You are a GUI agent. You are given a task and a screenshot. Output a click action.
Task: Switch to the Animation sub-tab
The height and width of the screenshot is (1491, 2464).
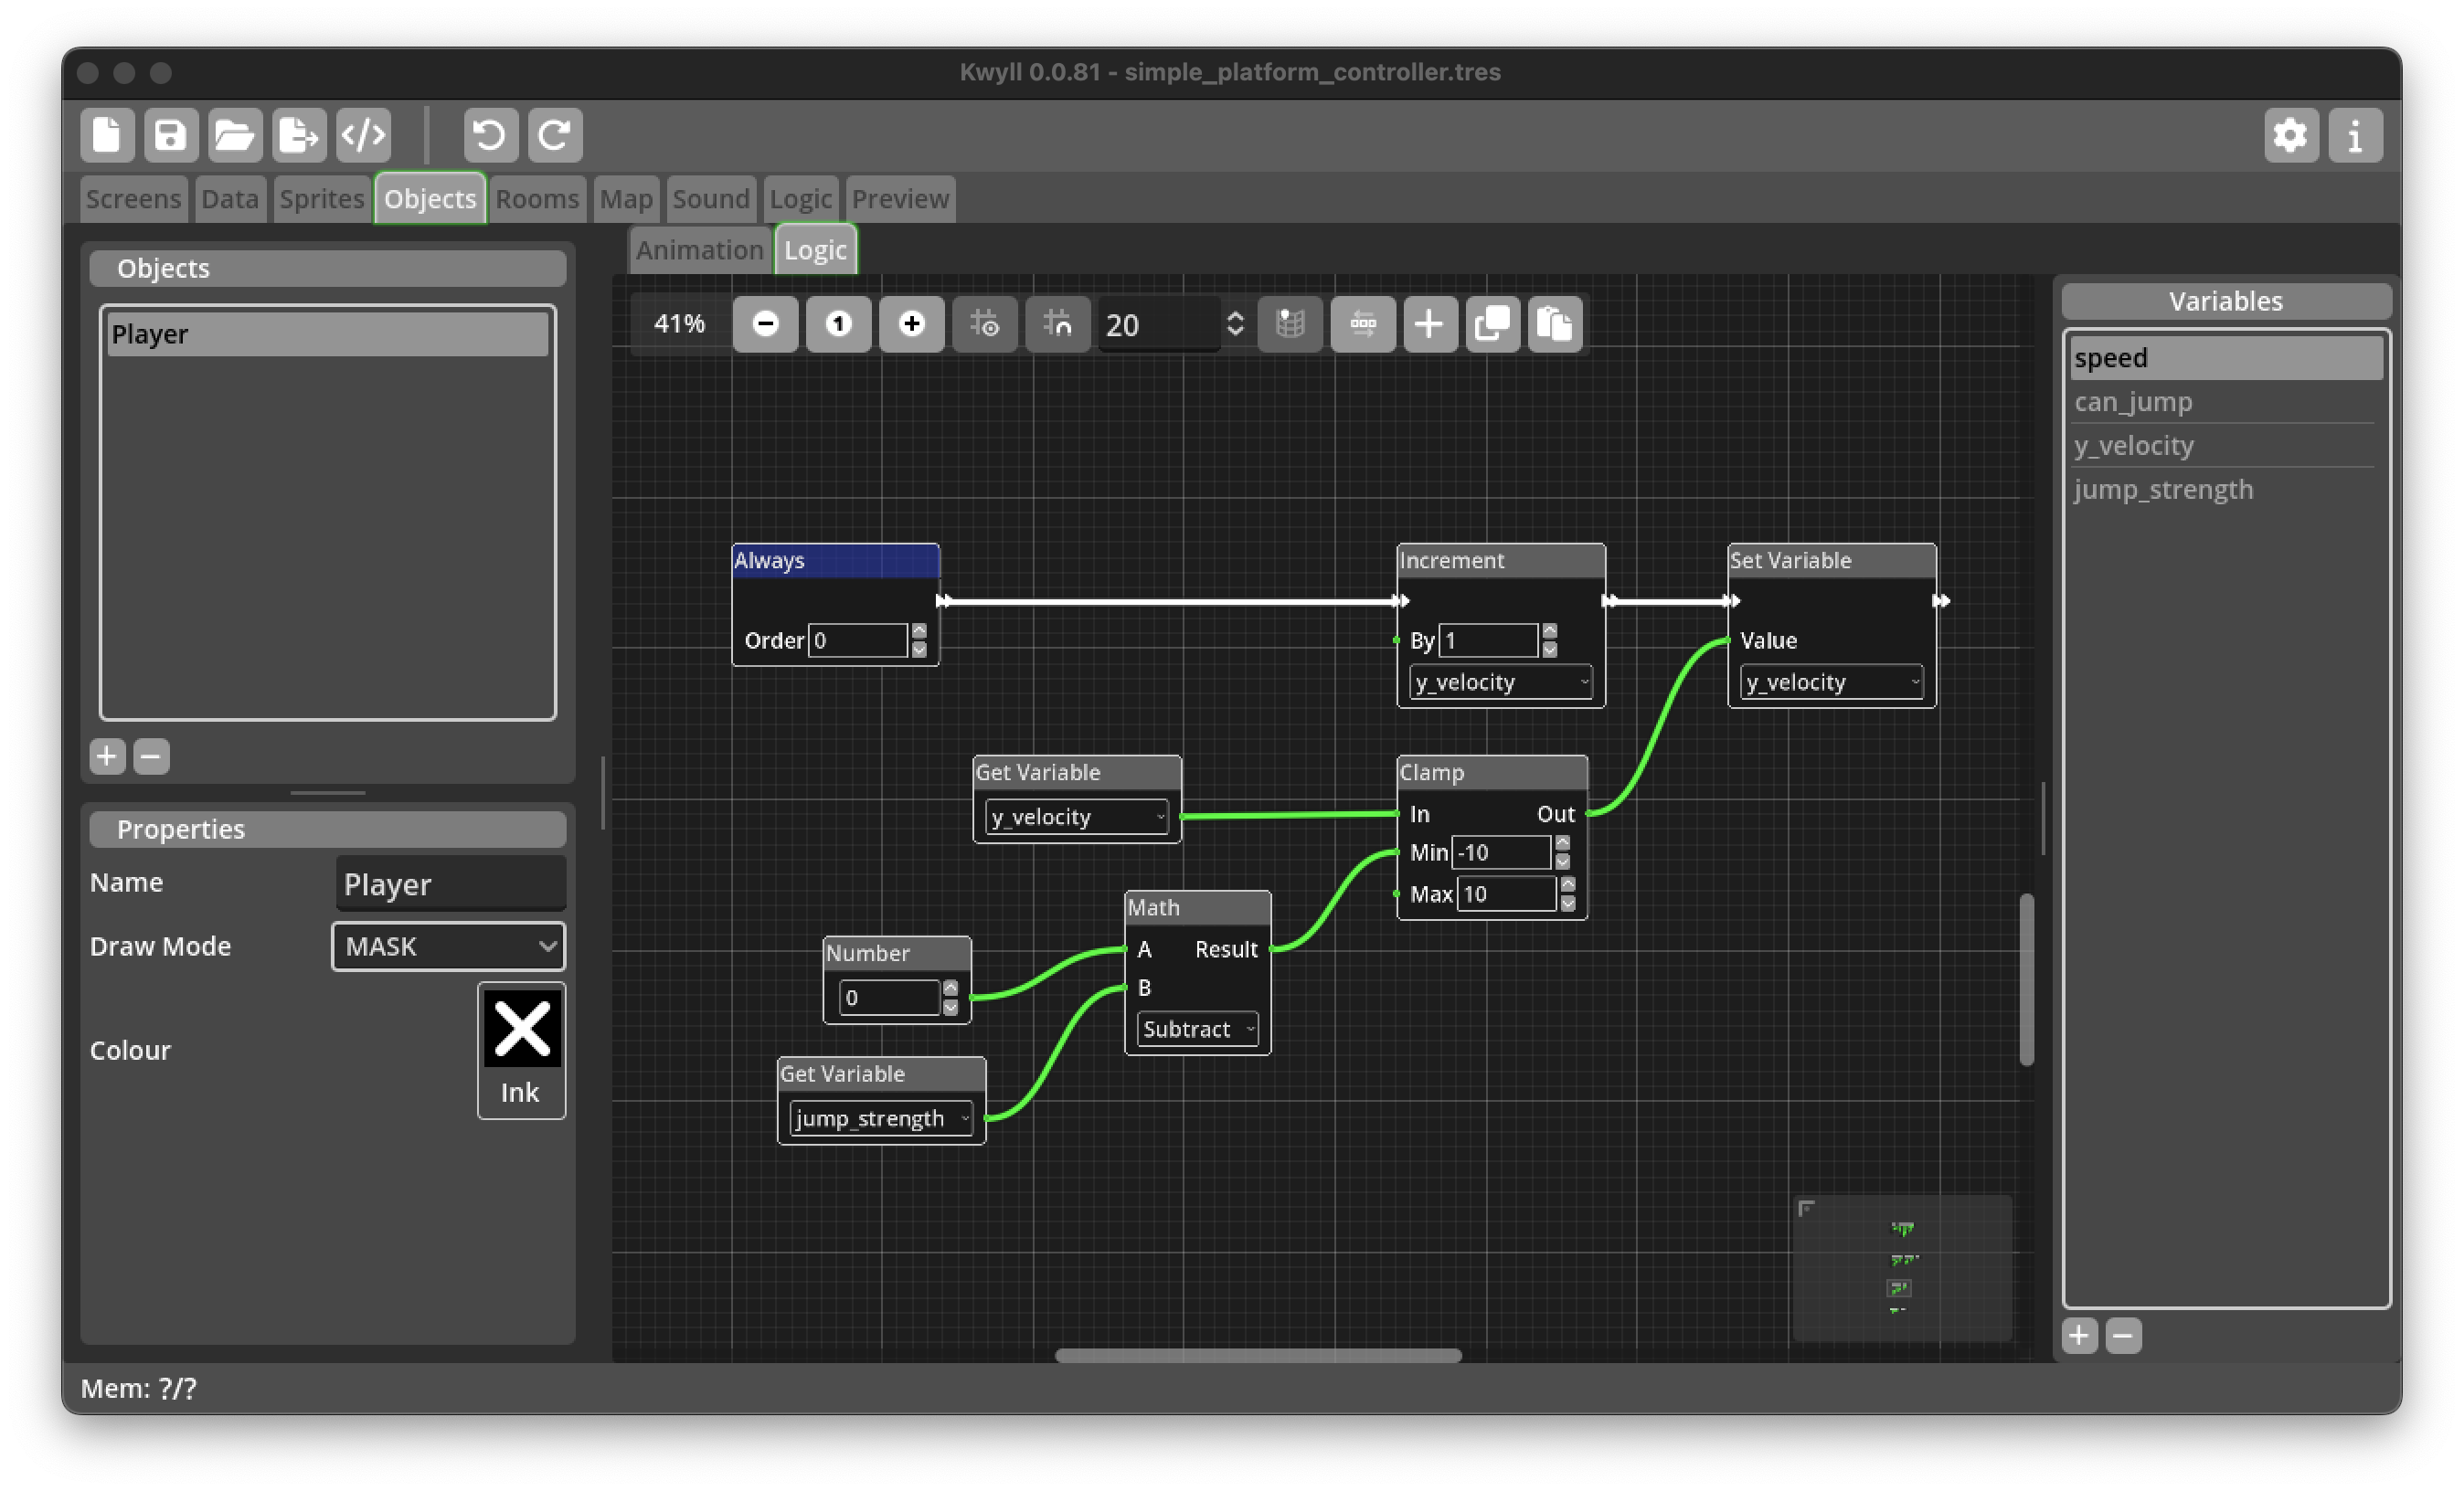pyautogui.click(x=699, y=249)
